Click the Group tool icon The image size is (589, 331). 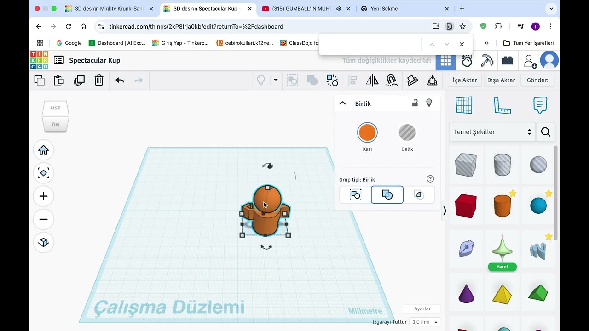292,80
